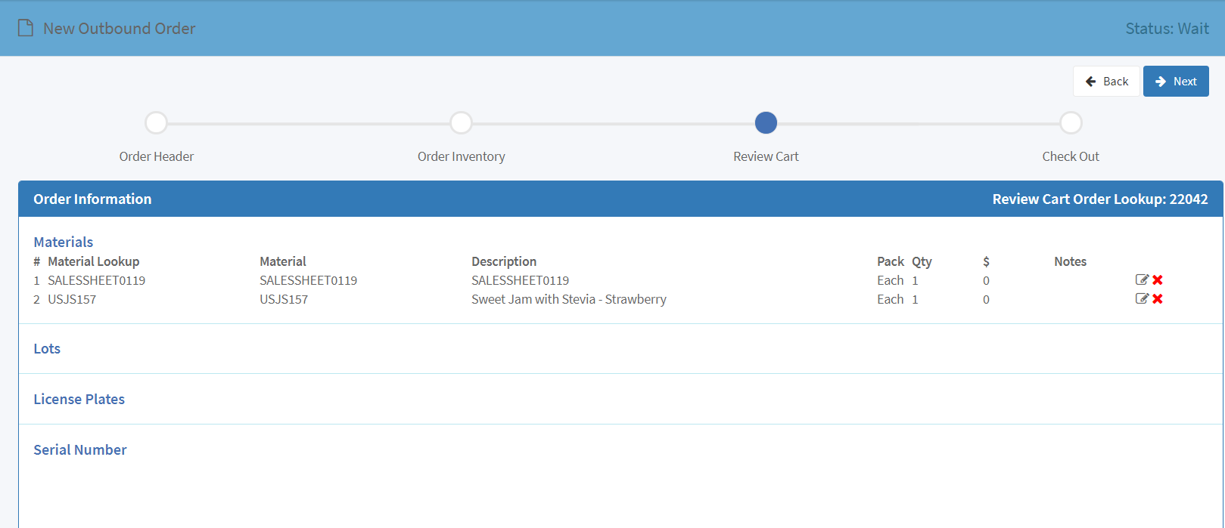Click the Sweet Jam with Stevia description
1225x528 pixels.
[569, 299]
